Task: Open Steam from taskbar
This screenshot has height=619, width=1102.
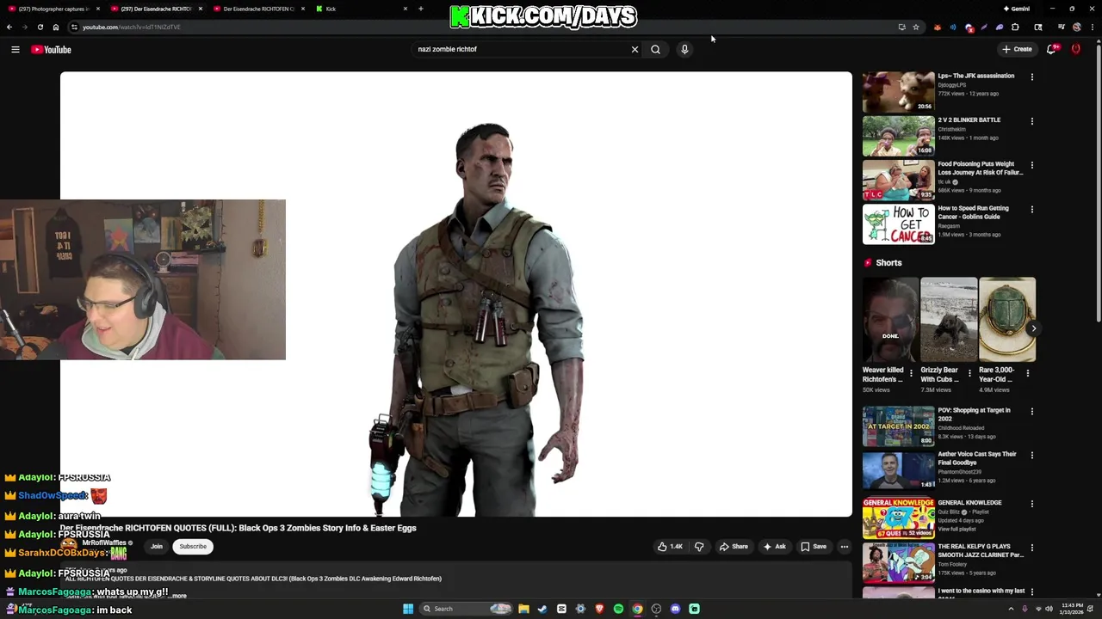Action: point(542,609)
